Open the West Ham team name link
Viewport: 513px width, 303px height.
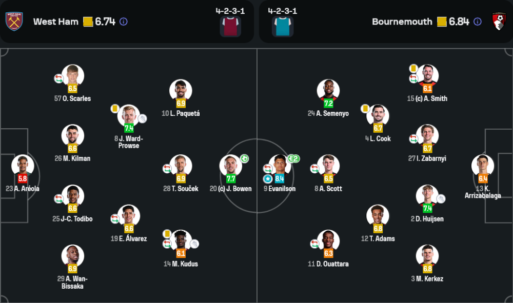coord(56,22)
